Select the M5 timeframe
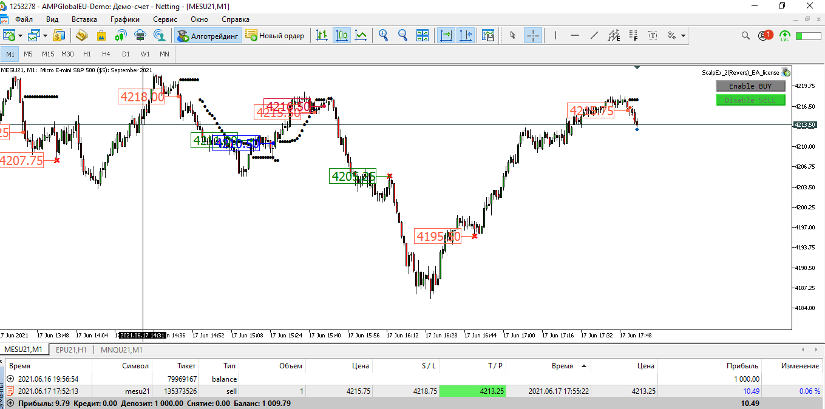 click(29, 54)
